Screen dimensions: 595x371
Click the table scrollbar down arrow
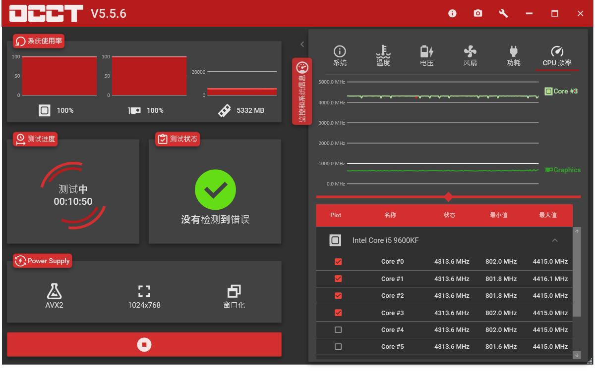click(577, 355)
